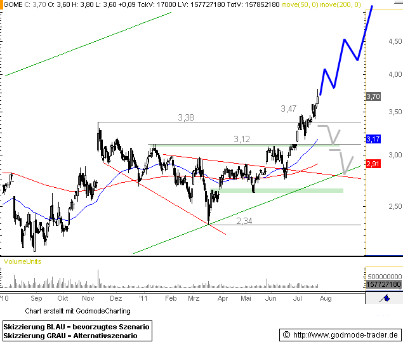The height and width of the screenshot is (342, 403).
Task: Click the 3,50 price axis label
Action: tap(395, 112)
